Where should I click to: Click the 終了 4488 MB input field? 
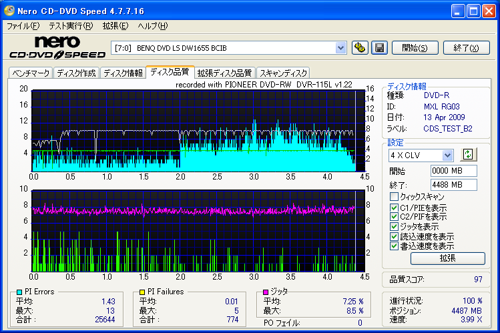point(454,184)
